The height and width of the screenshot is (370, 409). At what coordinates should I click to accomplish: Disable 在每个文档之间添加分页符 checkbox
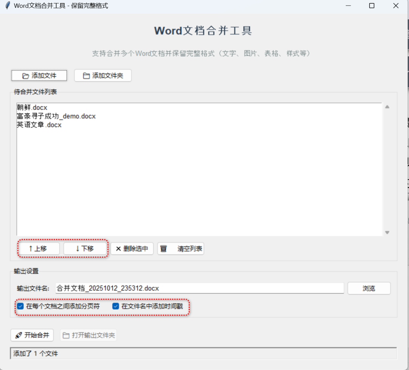click(x=20, y=307)
